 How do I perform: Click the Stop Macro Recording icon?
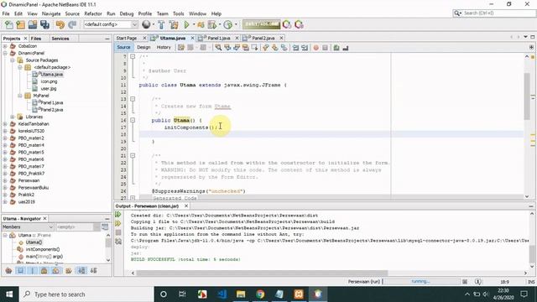tap(325, 48)
